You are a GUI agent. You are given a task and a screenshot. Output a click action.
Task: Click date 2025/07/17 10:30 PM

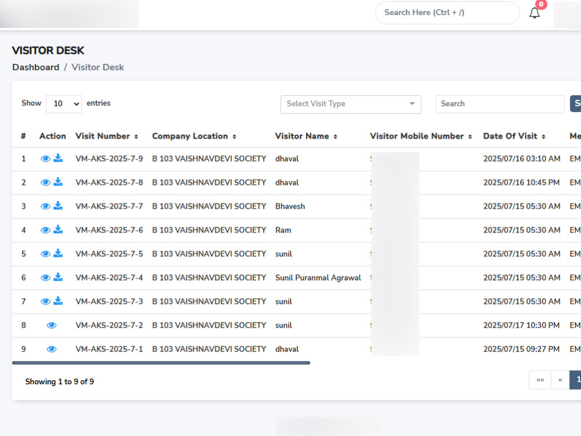(x=521, y=325)
